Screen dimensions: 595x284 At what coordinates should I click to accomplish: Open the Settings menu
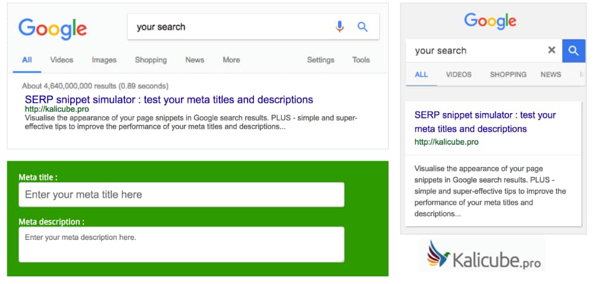pos(320,60)
